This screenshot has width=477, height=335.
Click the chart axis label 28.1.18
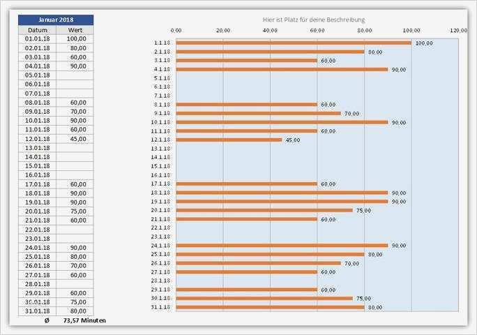(160, 281)
